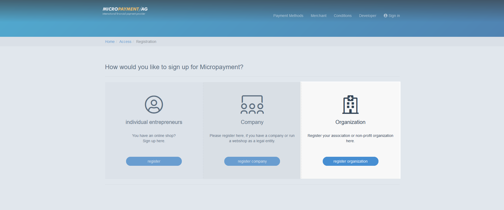Click the Registration breadcrumb item
Viewport: 504px width, 210px height.
click(x=146, y=42)
